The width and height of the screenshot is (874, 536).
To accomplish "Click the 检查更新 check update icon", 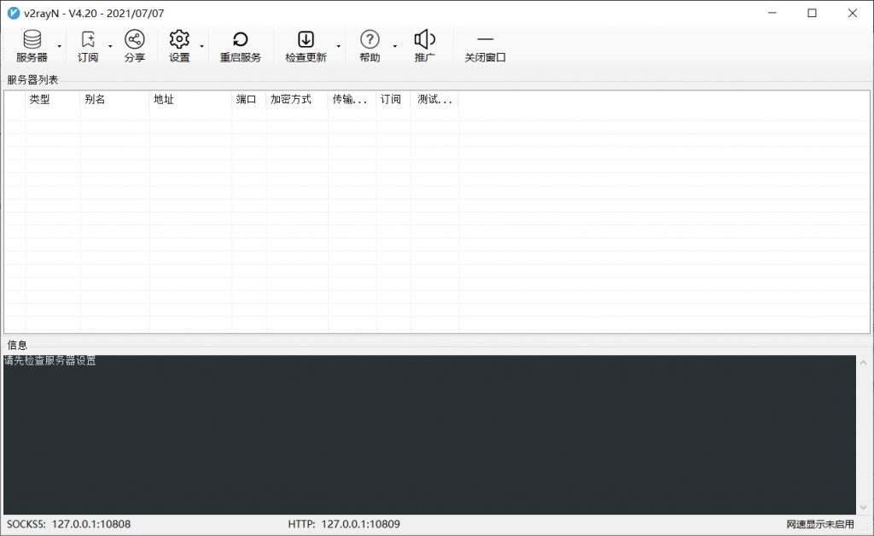I will point(306,40).
